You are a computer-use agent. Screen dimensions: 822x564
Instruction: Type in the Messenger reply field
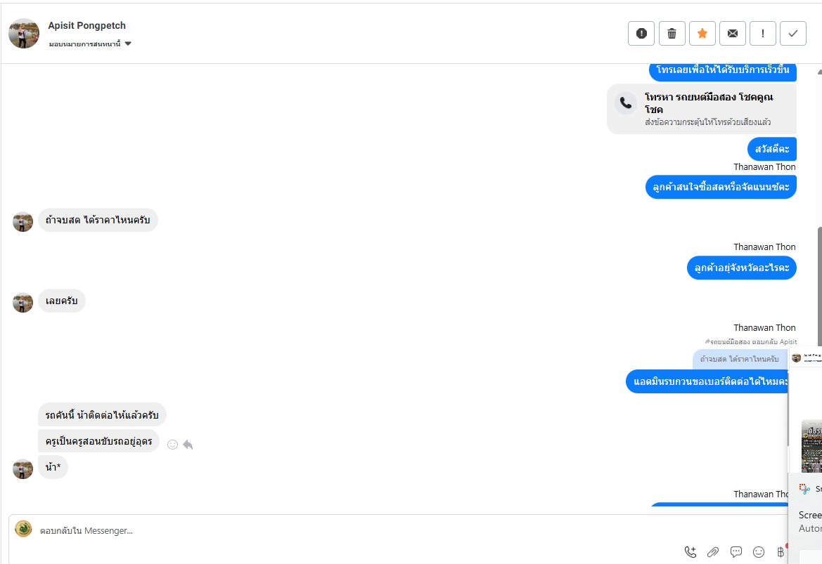(352, 530)
